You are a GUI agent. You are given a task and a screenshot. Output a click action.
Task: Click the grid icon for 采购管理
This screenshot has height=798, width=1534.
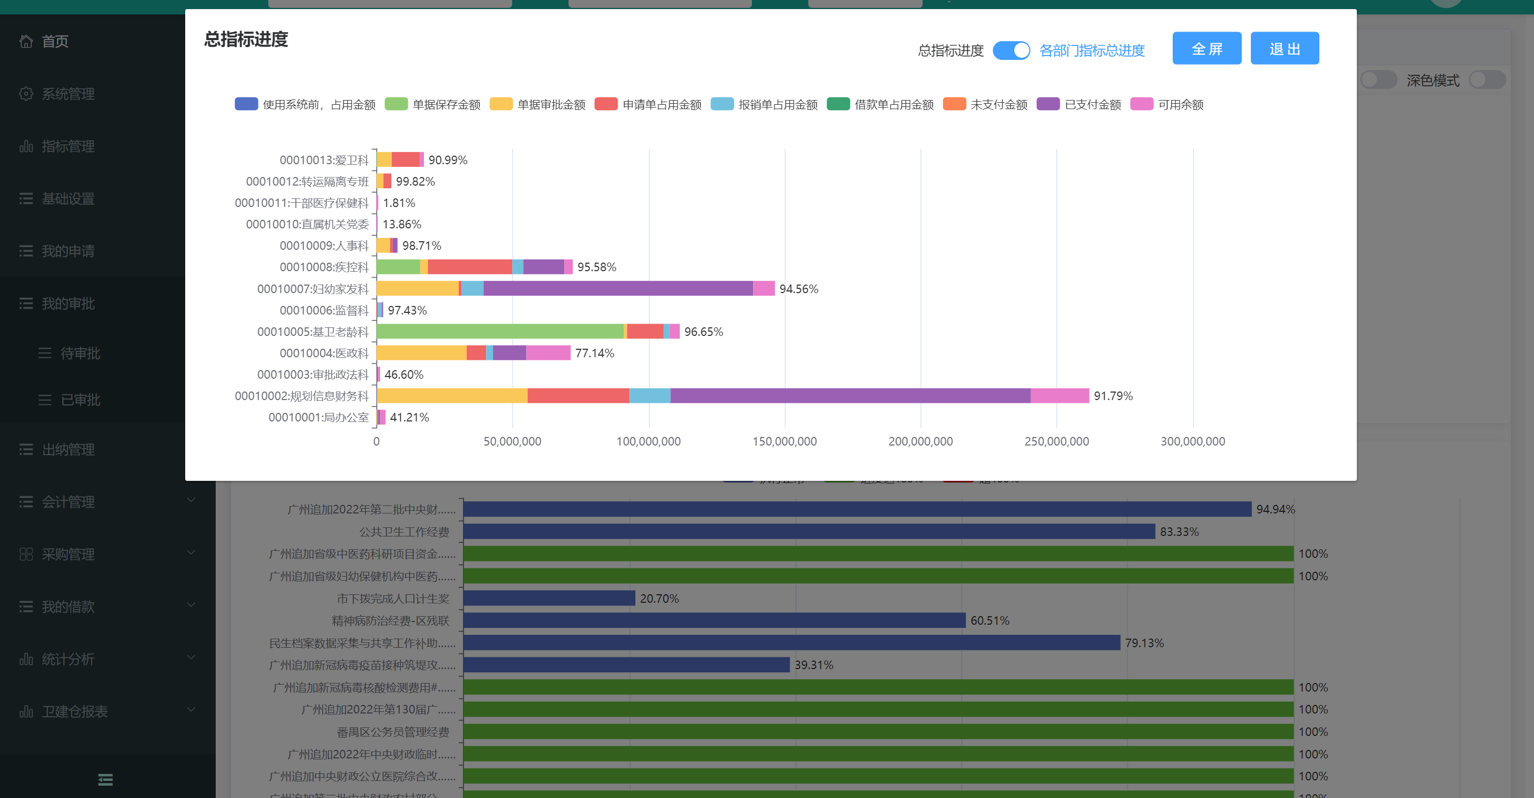(x=26, y=554)
